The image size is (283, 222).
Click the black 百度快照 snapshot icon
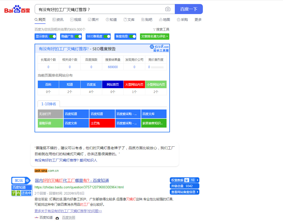[58, 217]
